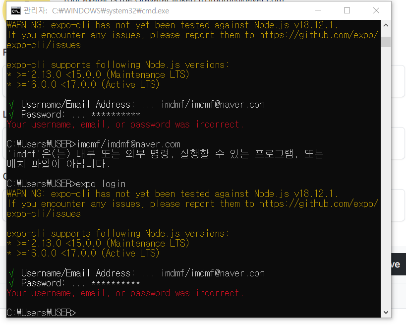Click the second '>=12.13.0 <15.0.0 (Maintenance LTS)' line
The height and width of the screenshot is (327, 406).
pos(98,243)
